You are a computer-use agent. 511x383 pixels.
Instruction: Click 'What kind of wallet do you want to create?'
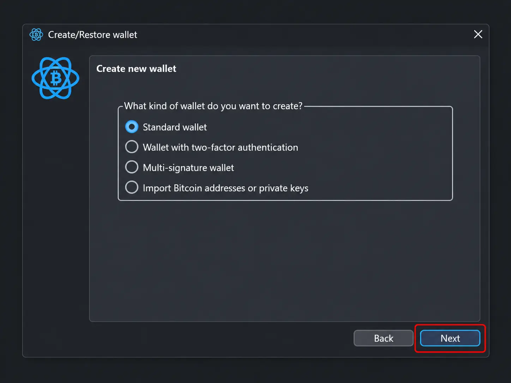[x=213, y=106]
